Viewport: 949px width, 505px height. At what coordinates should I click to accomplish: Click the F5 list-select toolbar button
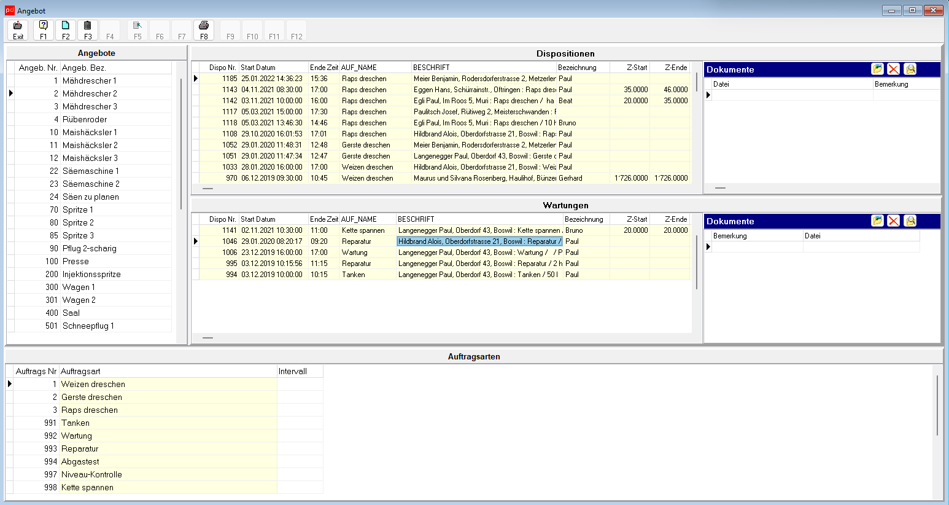point(138,30)
